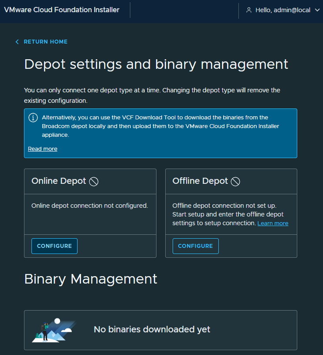The width and height of the screenshot is (323, 355).
Task: Click 'Depot settings and binary management' heading
Action: 156,64
